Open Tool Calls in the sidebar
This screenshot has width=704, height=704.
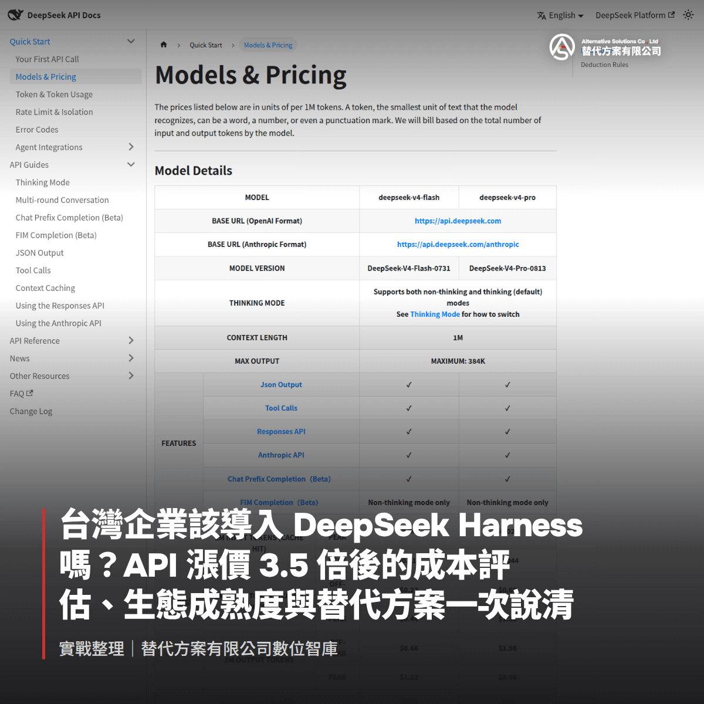[33, 270]
